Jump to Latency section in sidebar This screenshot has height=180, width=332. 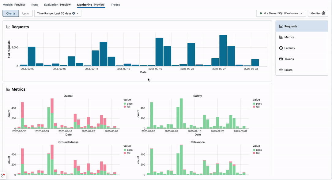[x=302, y=48]
